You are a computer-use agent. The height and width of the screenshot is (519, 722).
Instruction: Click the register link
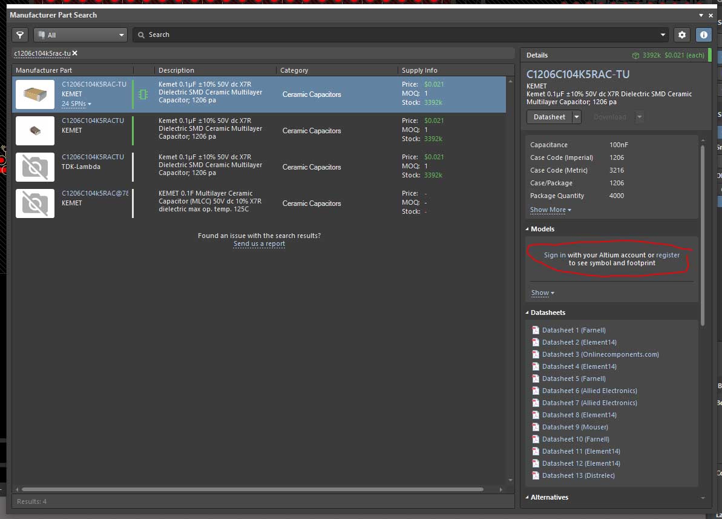[x=668, y=255]
